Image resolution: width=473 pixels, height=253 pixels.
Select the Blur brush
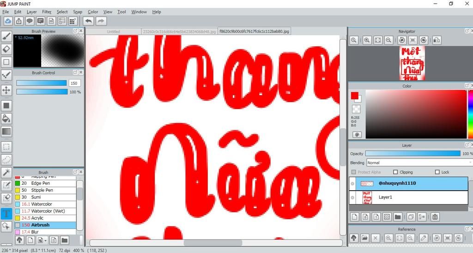45,232
